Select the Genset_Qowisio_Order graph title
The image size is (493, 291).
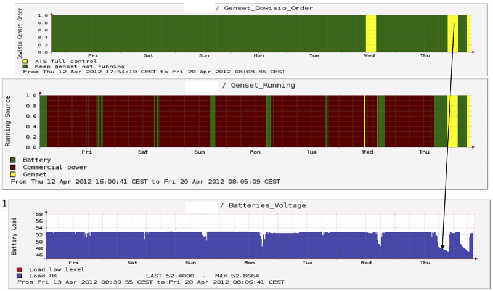point(269,8)
